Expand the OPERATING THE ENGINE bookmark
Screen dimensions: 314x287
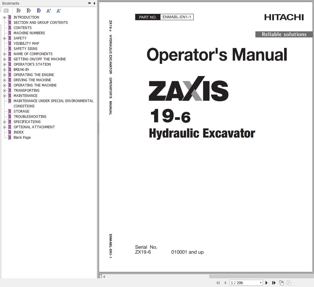[4, 75]
